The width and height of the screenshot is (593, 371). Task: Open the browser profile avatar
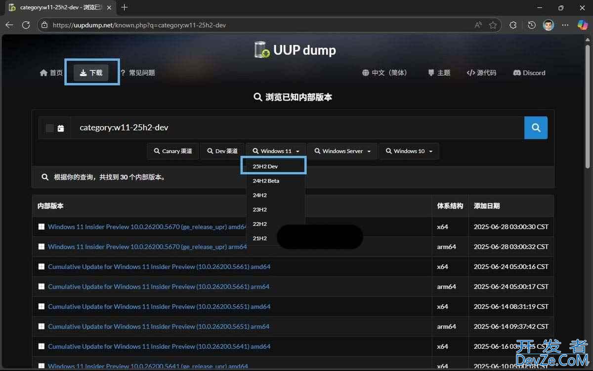coord(549,25)
